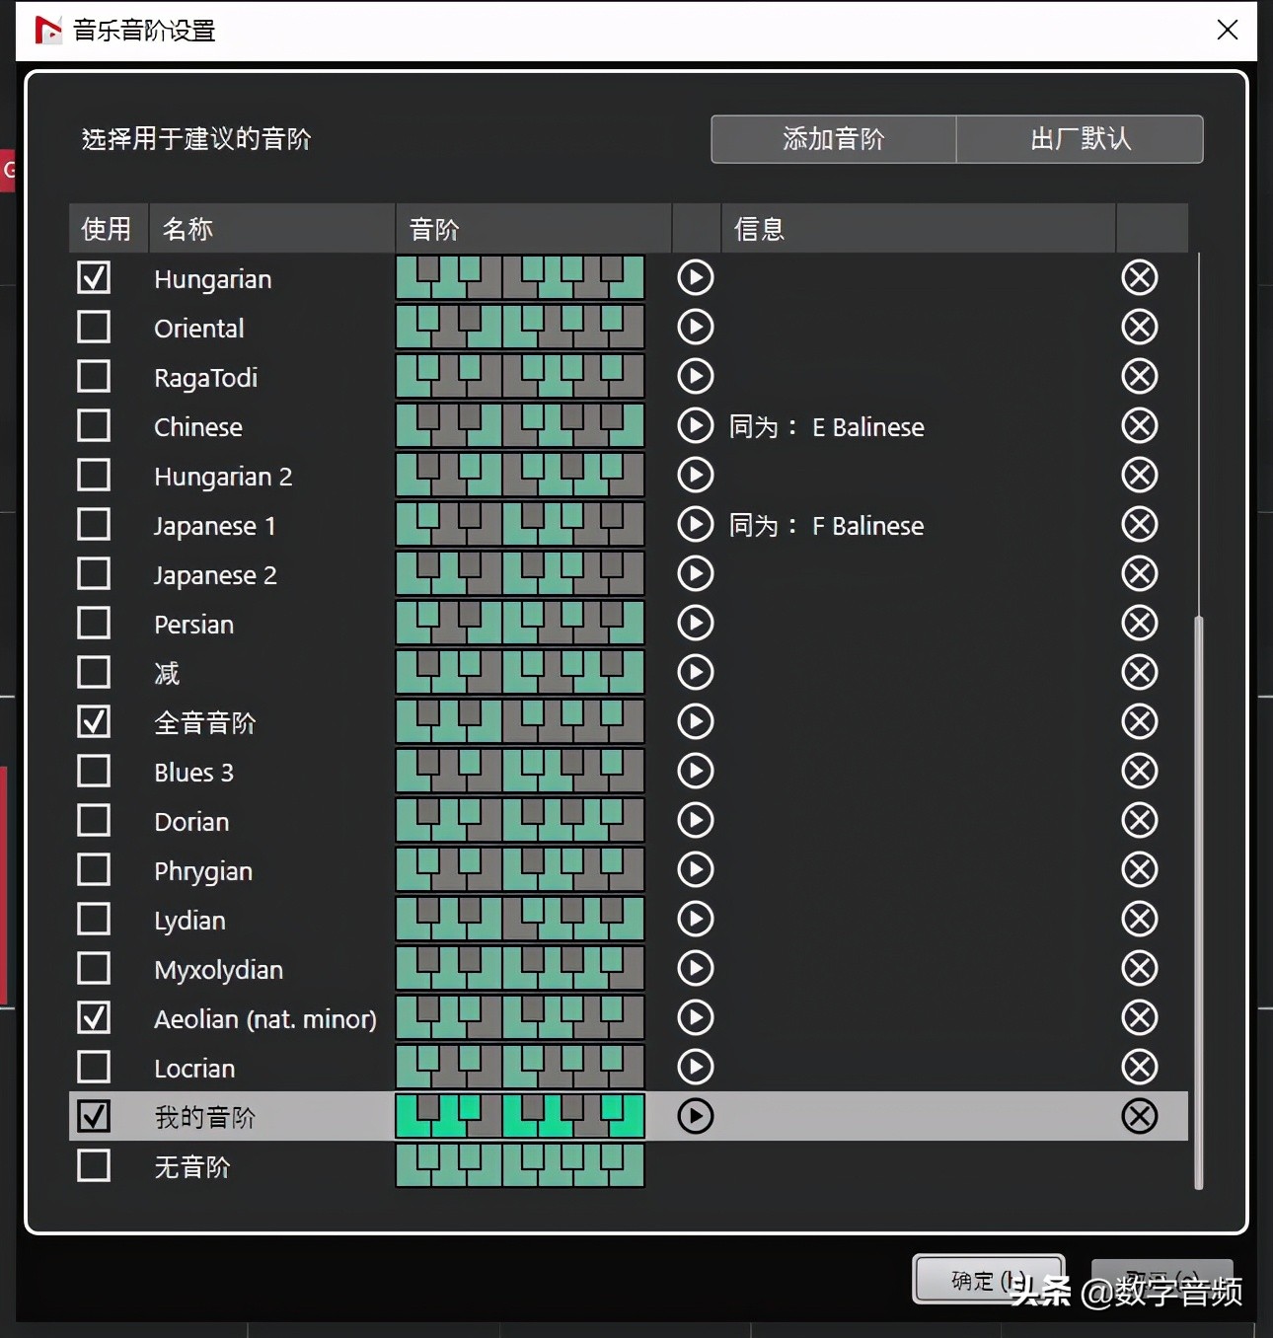The height and width of the screenshot is (1338, 1273).
Task: Delete the RagaTodi scale
Action: [x=1139, y=376]
